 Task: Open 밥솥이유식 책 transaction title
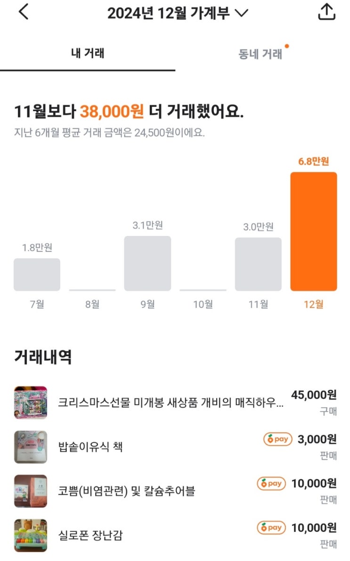pyautogui.click(x=90, y=447)
